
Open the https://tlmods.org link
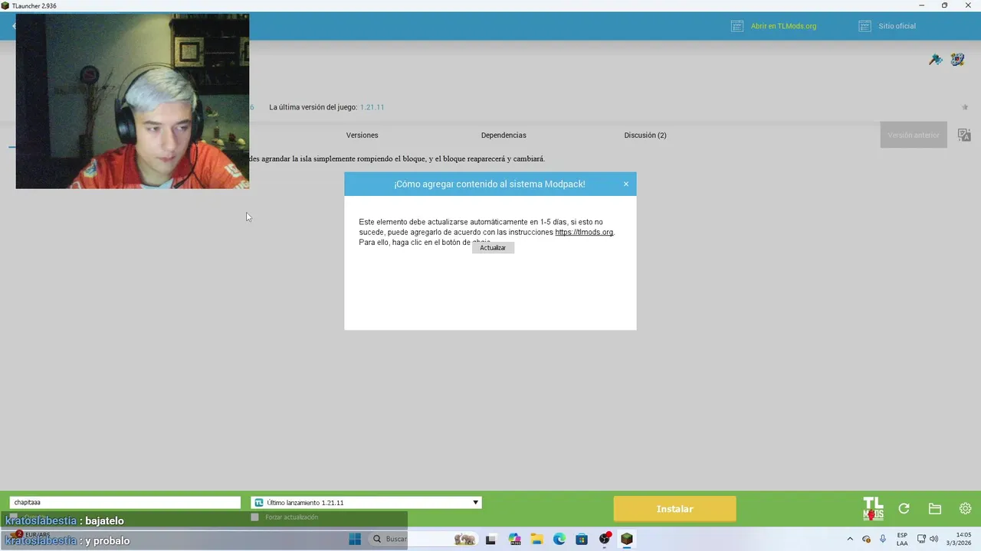[584, 232]
